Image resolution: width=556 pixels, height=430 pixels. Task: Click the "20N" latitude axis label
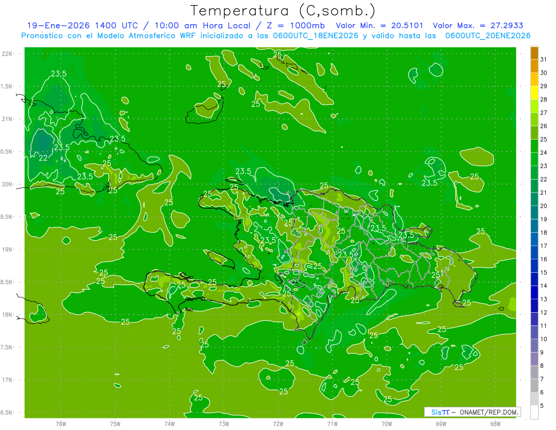point(7,184)
